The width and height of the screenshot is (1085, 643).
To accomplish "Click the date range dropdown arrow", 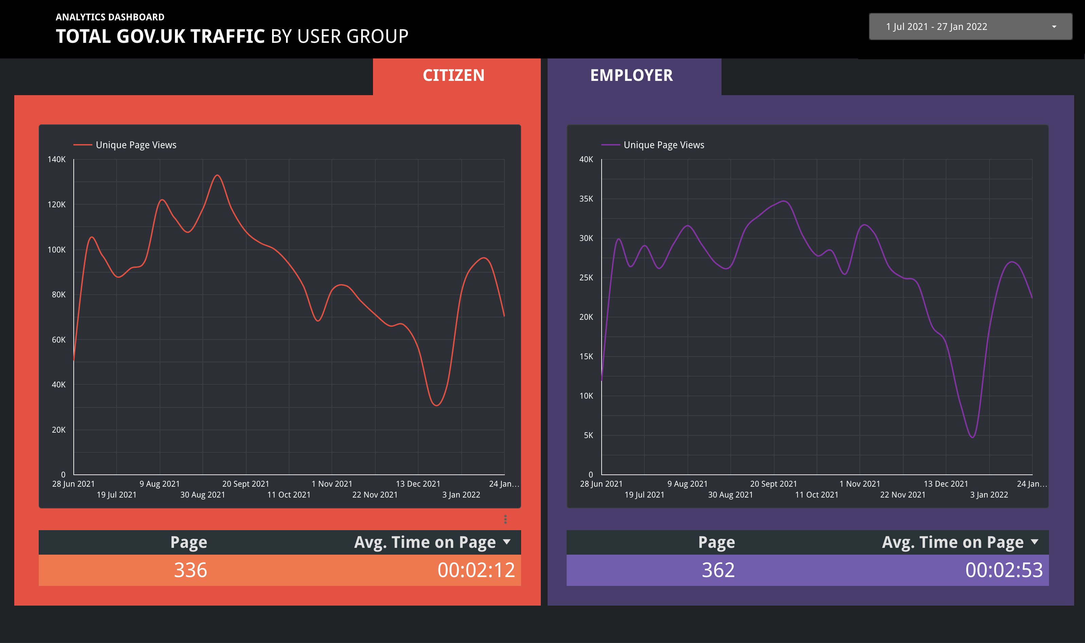I will [x=1054, y=27].
